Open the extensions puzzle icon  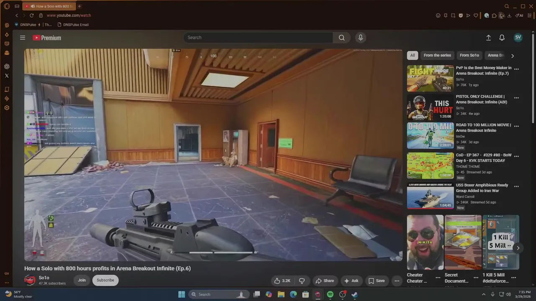click(x=494, y=15)
